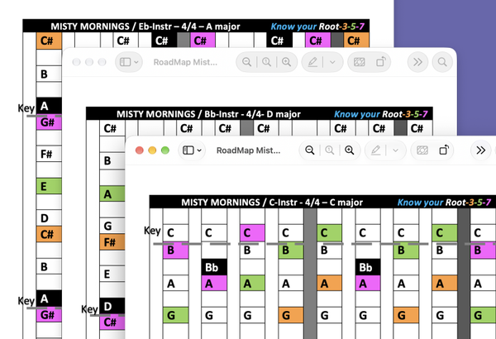The width and height of the screenshot is (496, 339).
Task: Zoom out in the middle Preview window
Action: [x=246, y=62]
